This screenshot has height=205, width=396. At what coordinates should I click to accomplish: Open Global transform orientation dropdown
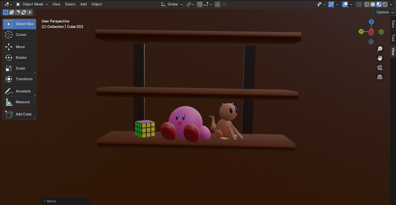tap(171, 4)
